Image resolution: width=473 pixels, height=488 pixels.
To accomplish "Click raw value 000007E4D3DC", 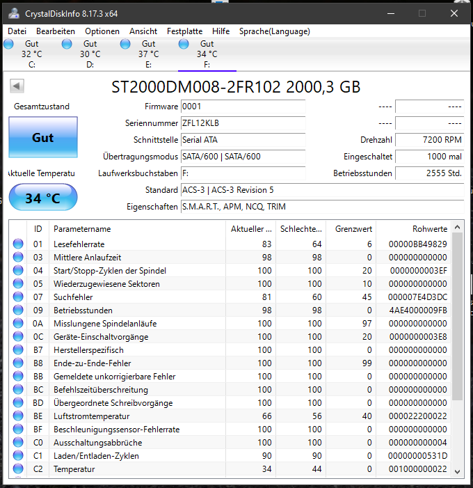I will click(x=417, y=297).
